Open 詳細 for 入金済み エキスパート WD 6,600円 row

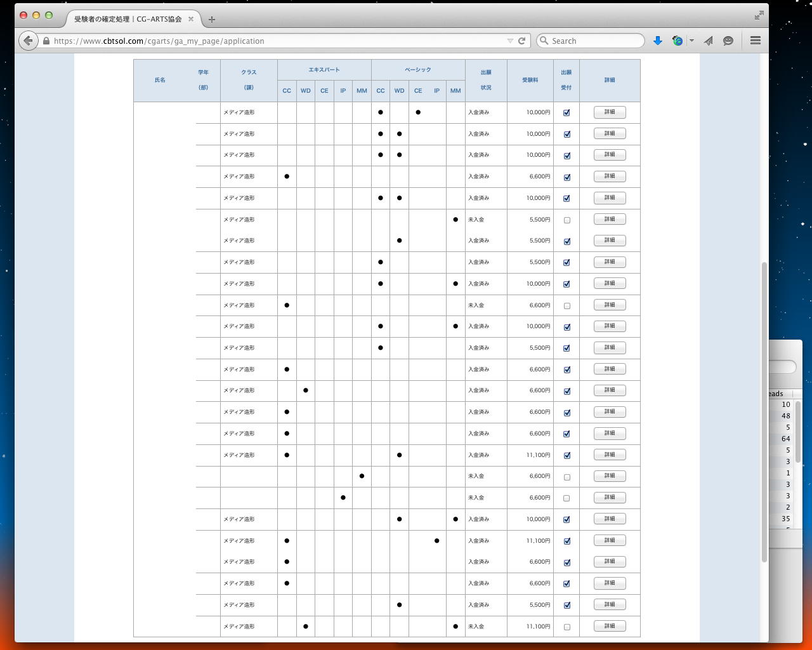(610, 390)
